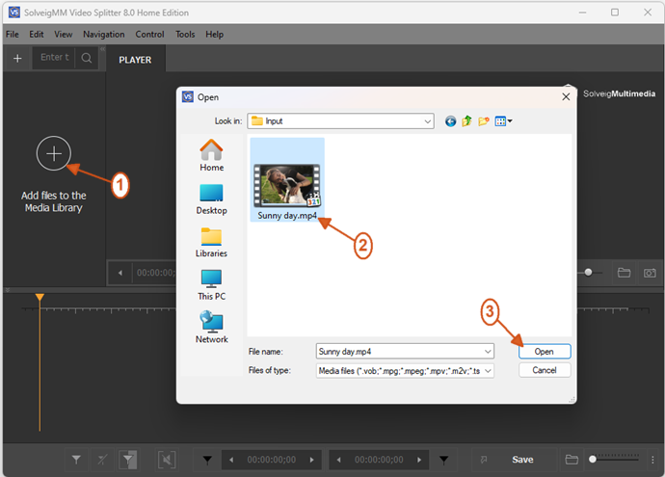The width and height of the screenshot is (665, 477).
Task: Open the File menu
Action: pyautogui.click(x=13, y=35)
